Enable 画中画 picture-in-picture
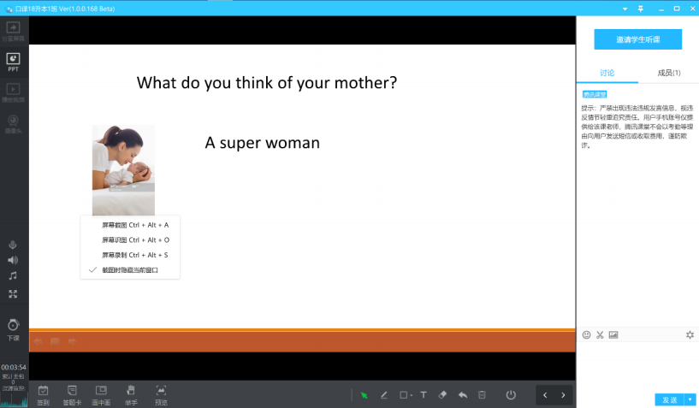 (102, 394)
